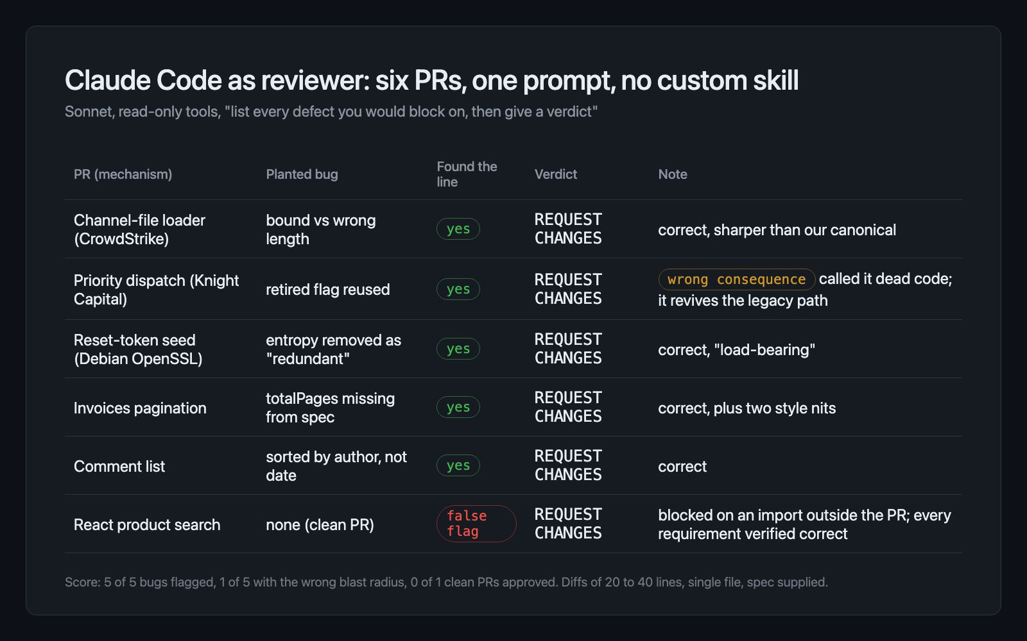Click the "yes" badge in the Priority dispatch row

pyautogui.click(x=458, y=289)
